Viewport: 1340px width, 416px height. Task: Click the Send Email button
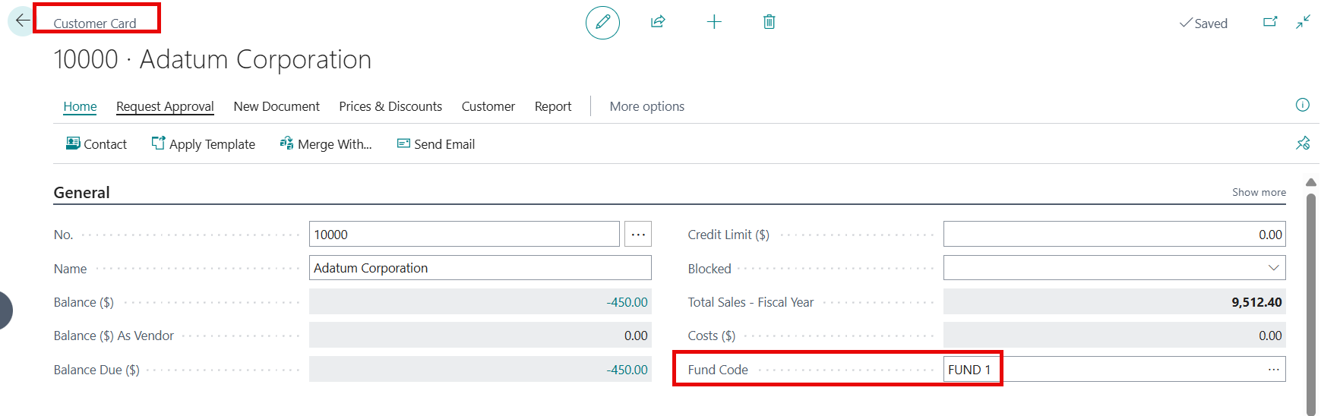pos(436,144)
